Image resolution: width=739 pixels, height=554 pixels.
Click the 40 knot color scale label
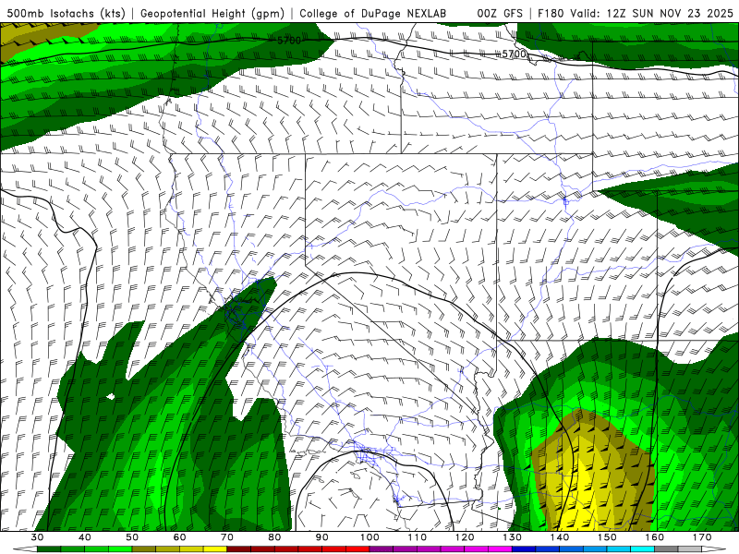(85, 537)
